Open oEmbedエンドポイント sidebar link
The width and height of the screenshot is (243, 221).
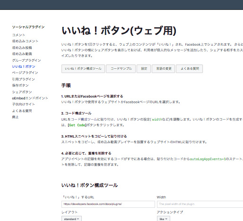point(30,98)
